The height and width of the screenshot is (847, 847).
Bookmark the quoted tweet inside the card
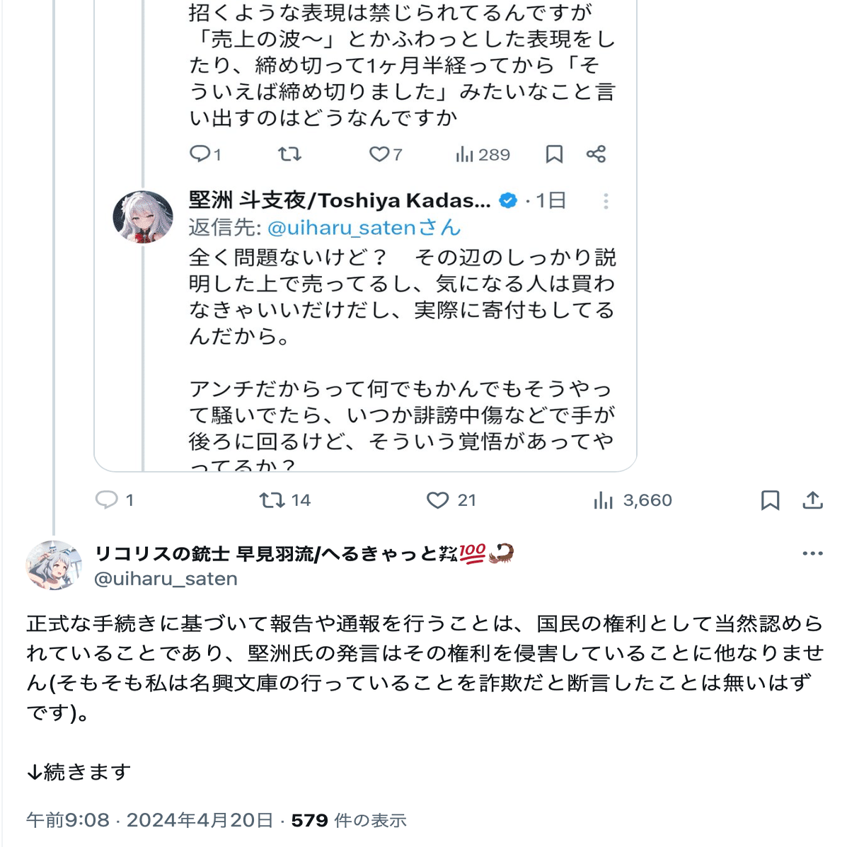(x=554, y=154)
